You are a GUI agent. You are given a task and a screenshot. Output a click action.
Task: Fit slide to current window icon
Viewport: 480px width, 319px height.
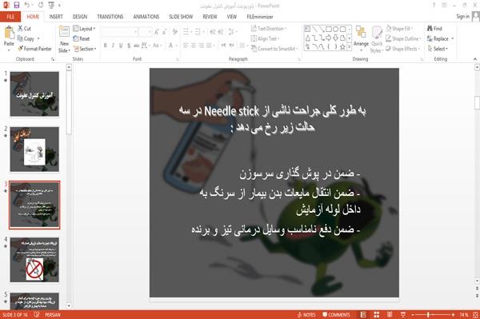click(x=475, y=315)
